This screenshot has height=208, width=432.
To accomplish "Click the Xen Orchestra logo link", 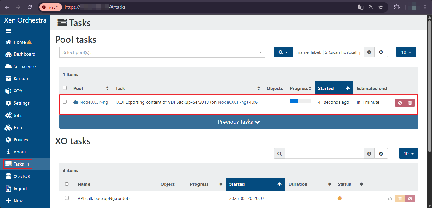I will (x=25, y=20).
